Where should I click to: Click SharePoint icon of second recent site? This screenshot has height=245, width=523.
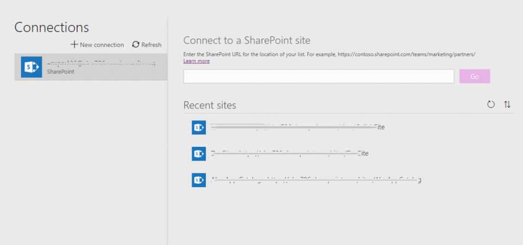click(x=199, y=153)
